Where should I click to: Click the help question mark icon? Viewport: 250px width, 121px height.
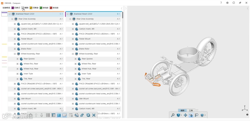221,3
